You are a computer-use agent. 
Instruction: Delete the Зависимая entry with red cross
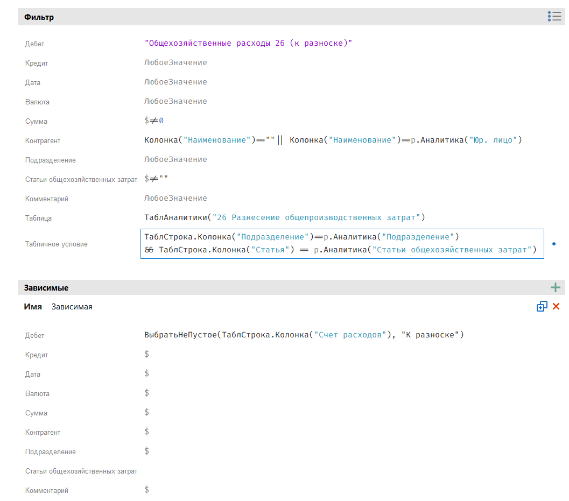(556, 306)
